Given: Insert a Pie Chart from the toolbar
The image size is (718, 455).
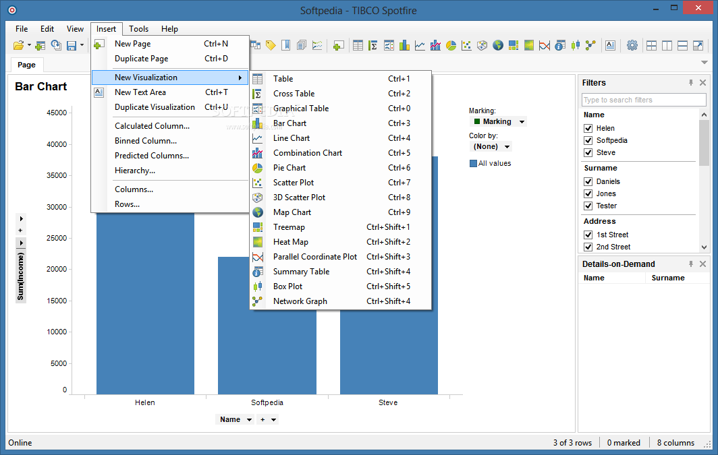Looking at the screenshot, I should (451, 45).
